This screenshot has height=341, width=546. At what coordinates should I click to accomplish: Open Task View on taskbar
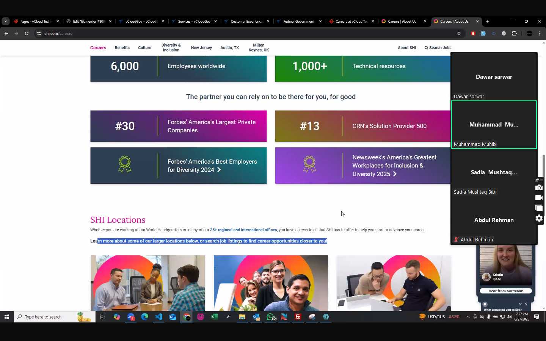point(102,317)
